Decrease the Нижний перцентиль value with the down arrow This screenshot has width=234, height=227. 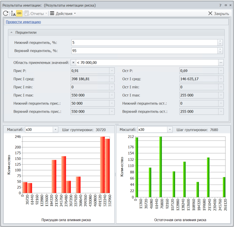coord(220,44)
